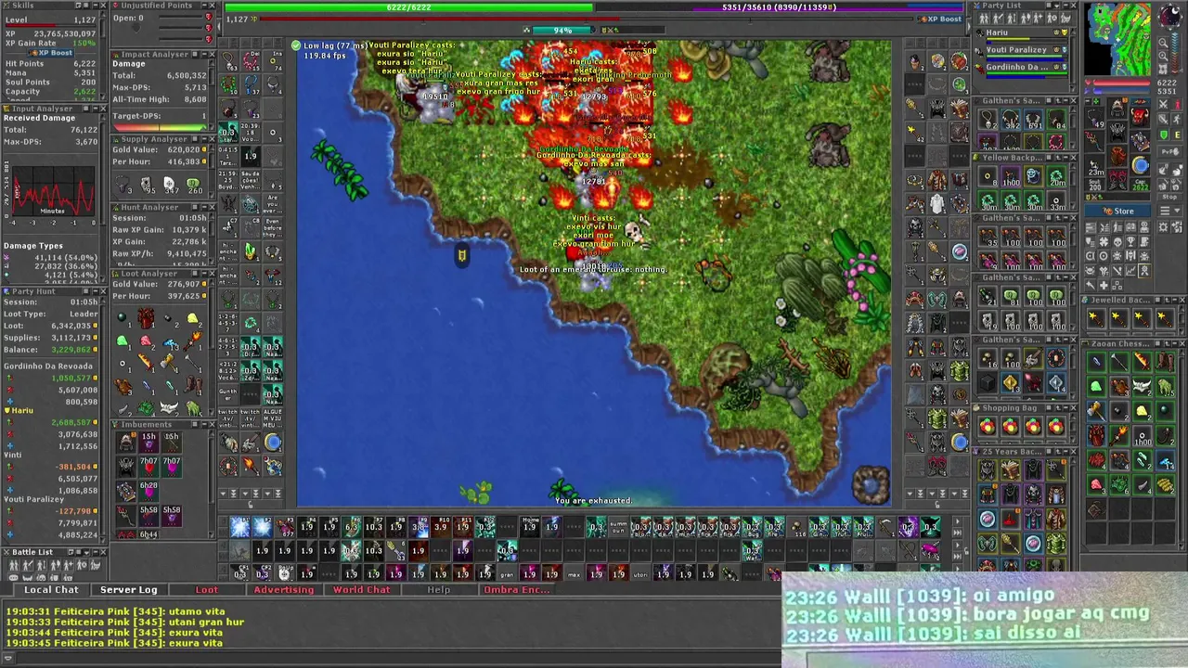
Task: Open the World Chat tab
Action: click(362, 590)
